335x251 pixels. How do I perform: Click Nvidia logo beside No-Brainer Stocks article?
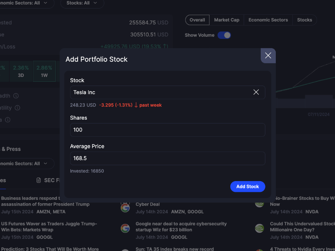(x=259, y=204)
